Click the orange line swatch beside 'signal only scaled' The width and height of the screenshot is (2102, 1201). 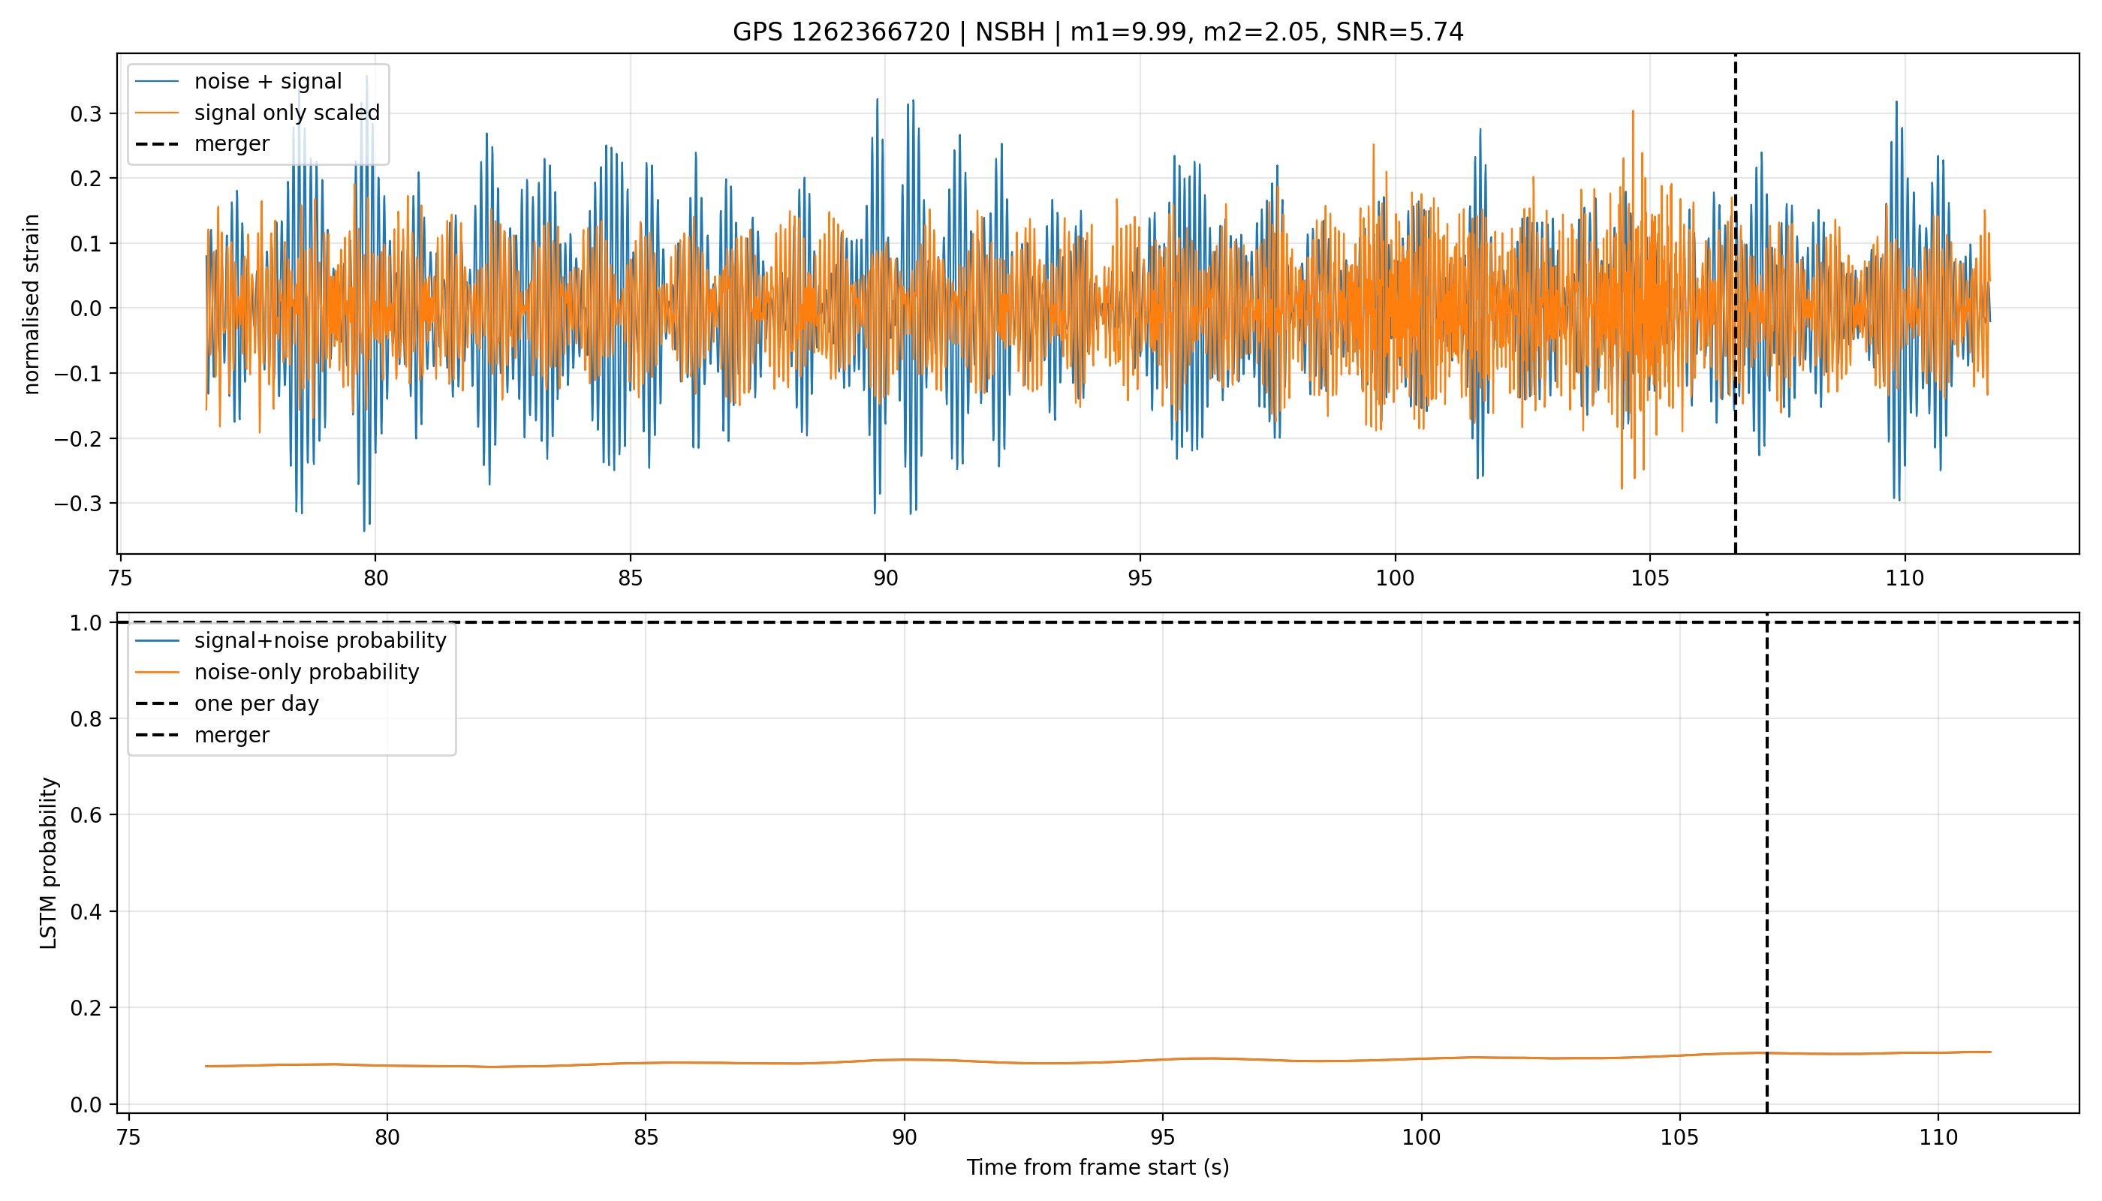coord(157,113)
